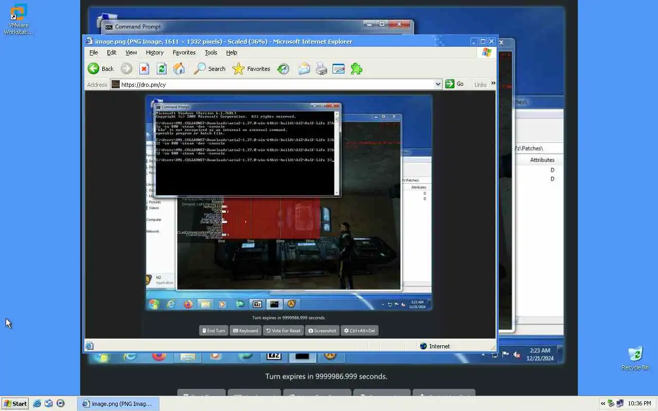The width and height of the screenshot is (658, 411).
Task: Select the VMware Workstation desktop shortcut
Action: pyautogui.click(x=19, y=20)
